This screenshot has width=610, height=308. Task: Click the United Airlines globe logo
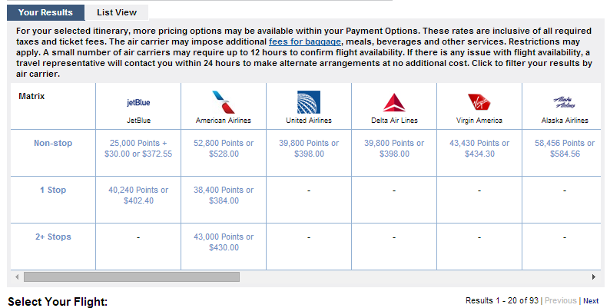tap(309, 102)
